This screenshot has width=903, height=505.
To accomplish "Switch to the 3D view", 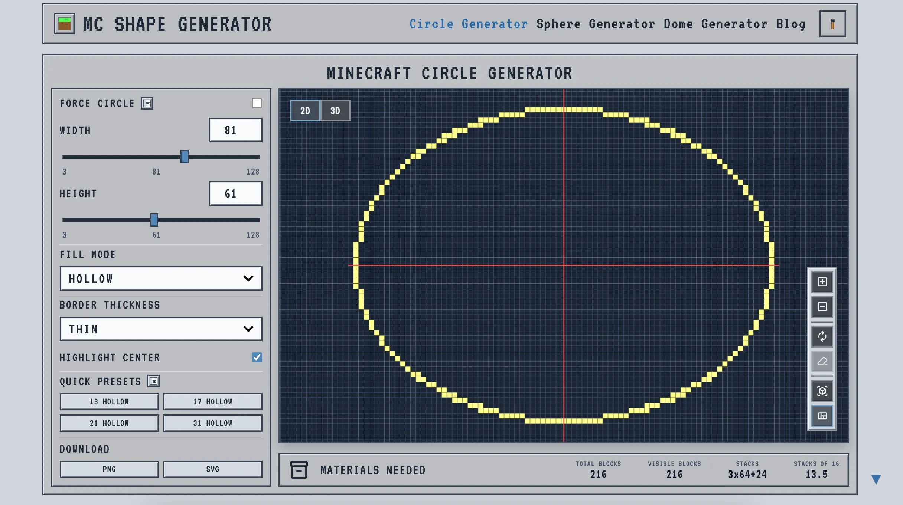I will click(x=335, y=111).
